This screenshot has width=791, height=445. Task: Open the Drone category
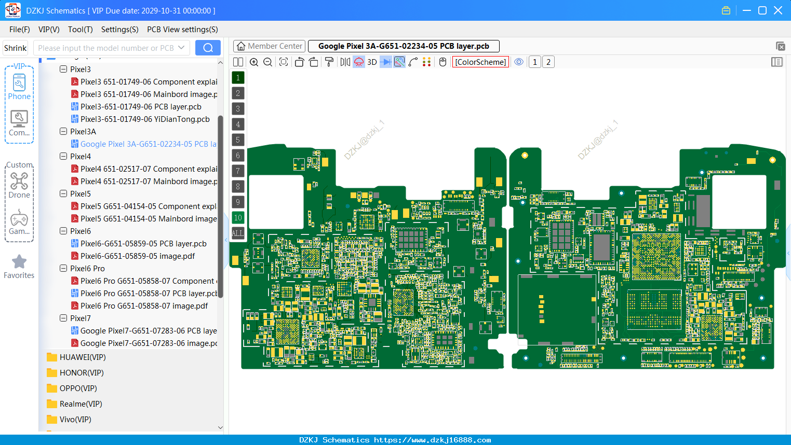pyautogui.click(x=19, y=185)
